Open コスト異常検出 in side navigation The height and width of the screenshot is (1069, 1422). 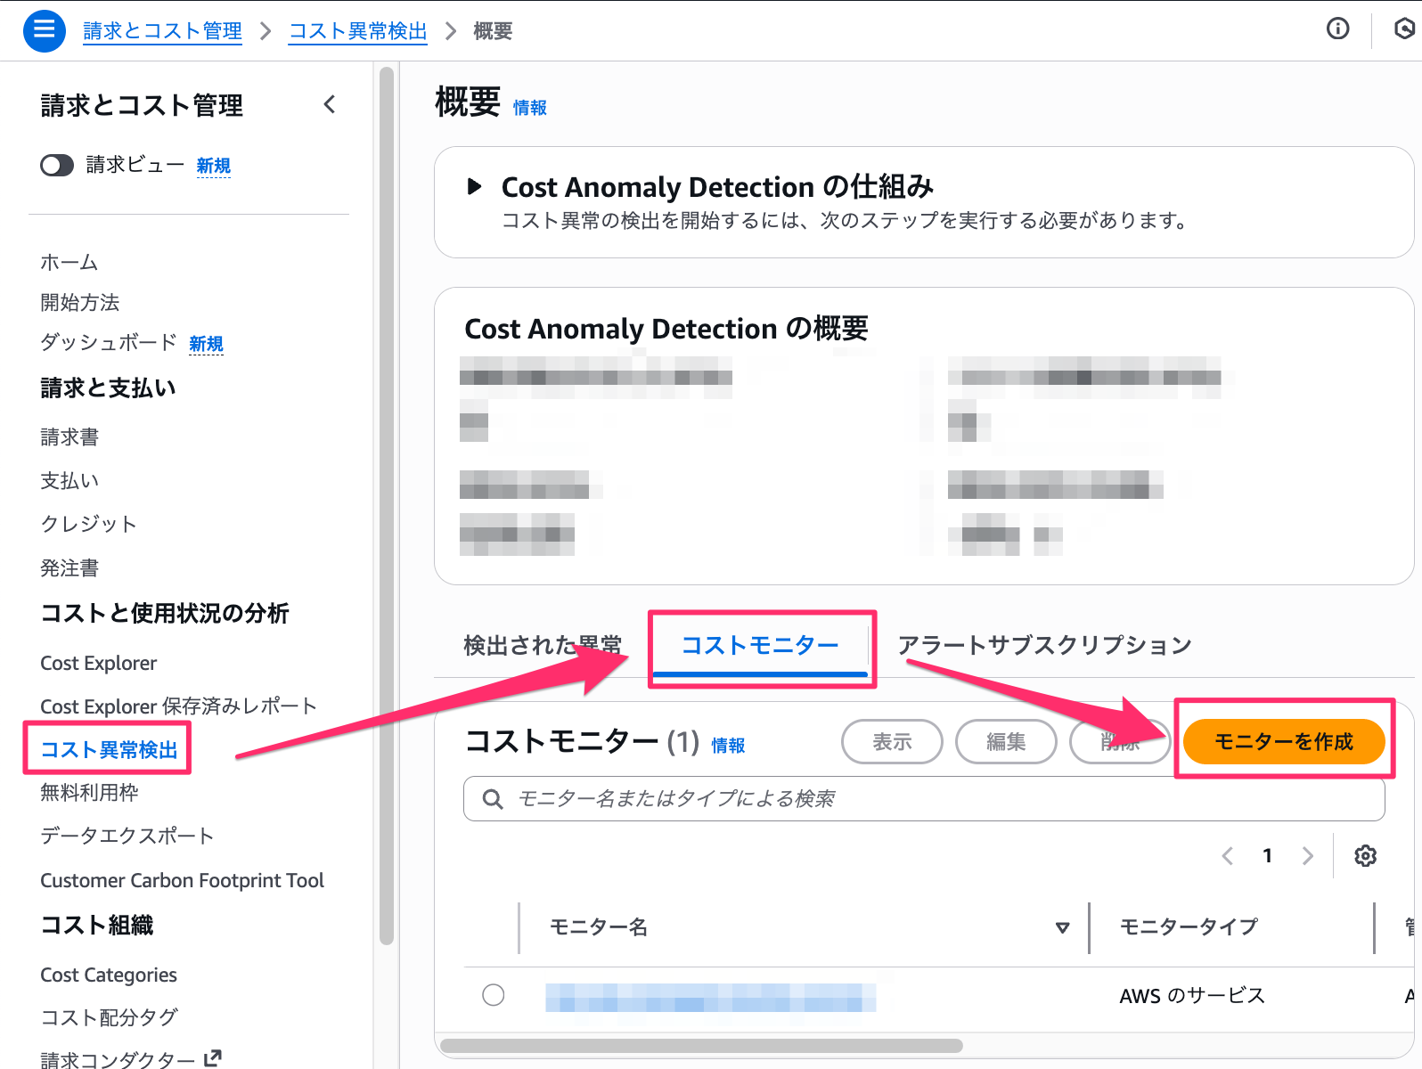[x=109, y=750]
